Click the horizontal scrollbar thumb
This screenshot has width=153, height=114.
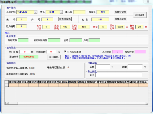point(13,103)
